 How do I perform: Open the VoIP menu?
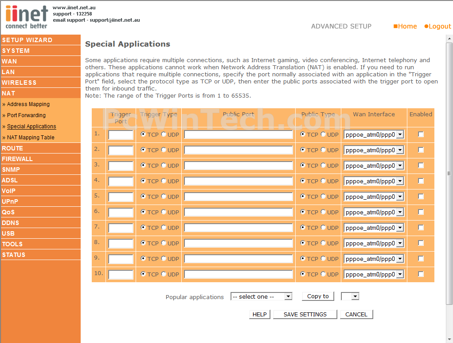tap(40, 191)
